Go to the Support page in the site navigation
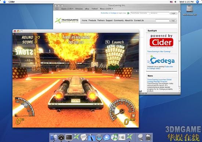The height and width of the screenshot is (142, 202). 109,20
